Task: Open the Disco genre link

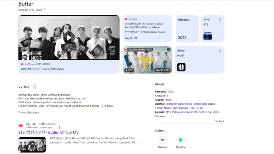Action: click(x=211, y=104)
